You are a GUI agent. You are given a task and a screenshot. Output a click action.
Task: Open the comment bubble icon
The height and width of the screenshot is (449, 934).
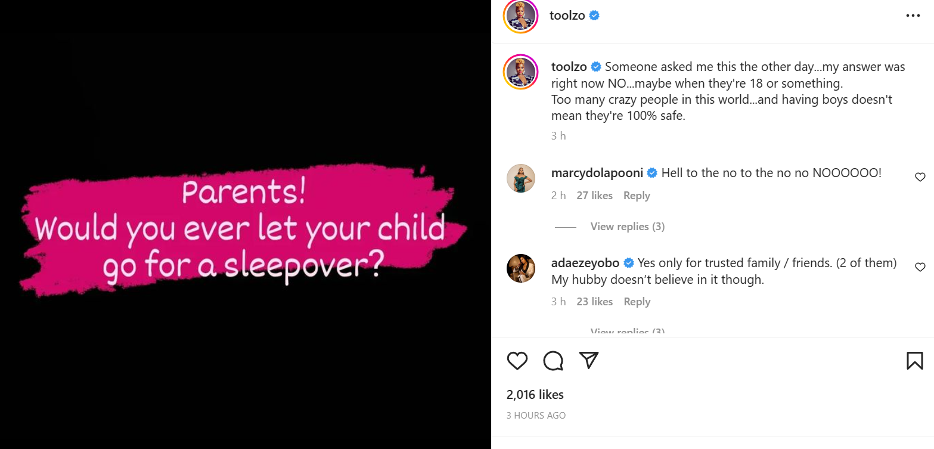[x=553, y=361]
